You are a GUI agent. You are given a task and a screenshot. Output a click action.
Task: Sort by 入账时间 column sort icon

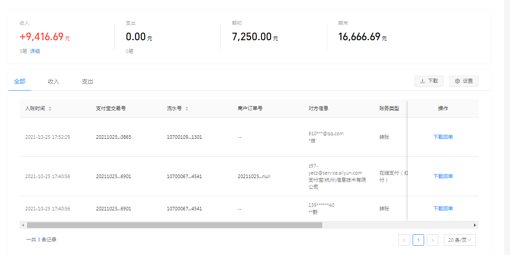point(50,109)
